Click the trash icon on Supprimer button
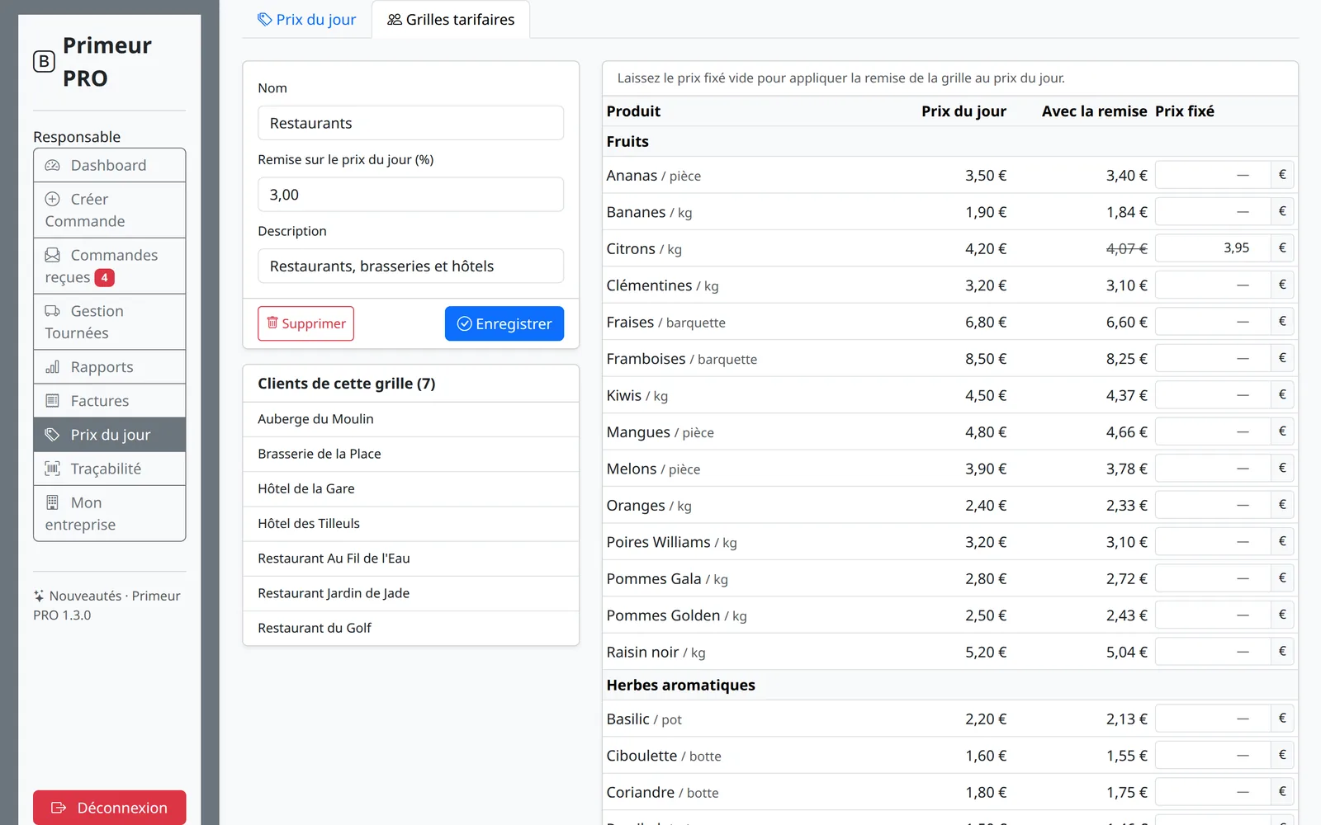The width and height of the screenshot is (1321, 825). coord(272,323)
